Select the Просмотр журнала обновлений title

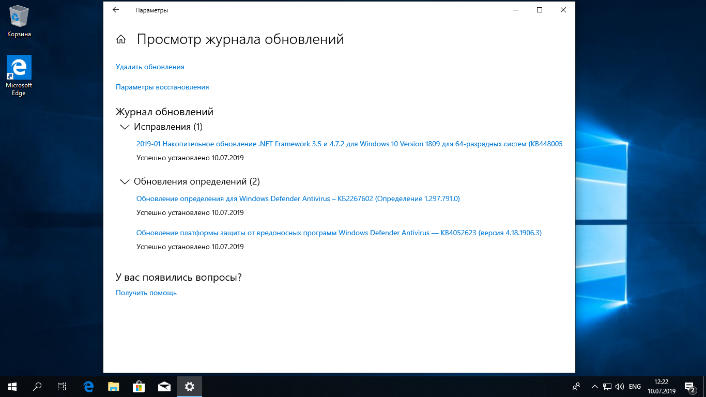(240, 39)
